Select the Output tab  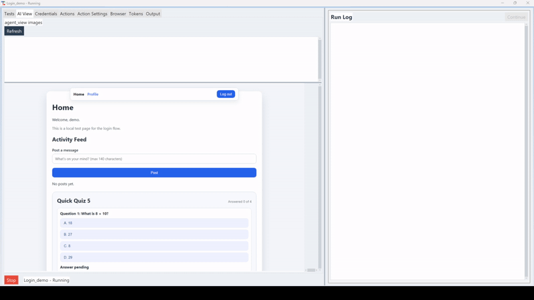tap(153, 13)
